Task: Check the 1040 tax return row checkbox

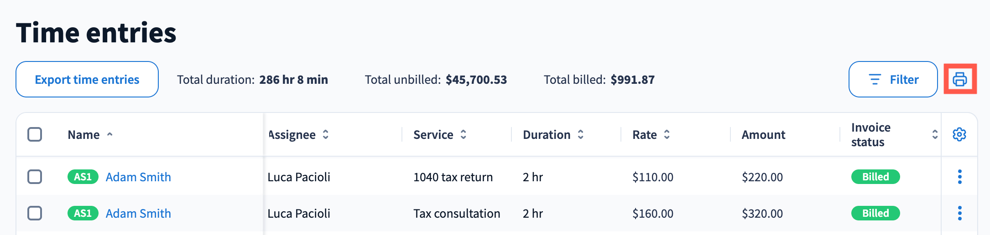Action: click(x=35, y=177)
